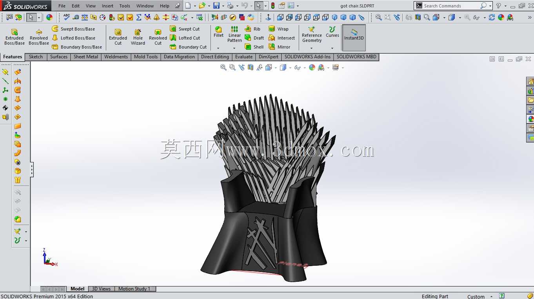
Task: Click the Curves tool
Action: (332, 32)
